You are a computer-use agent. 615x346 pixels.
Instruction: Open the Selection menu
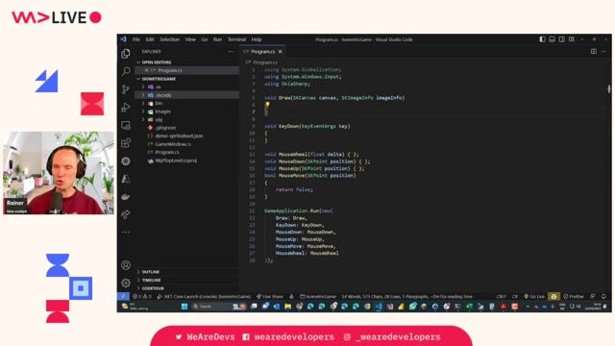click(x=169, y=39)
